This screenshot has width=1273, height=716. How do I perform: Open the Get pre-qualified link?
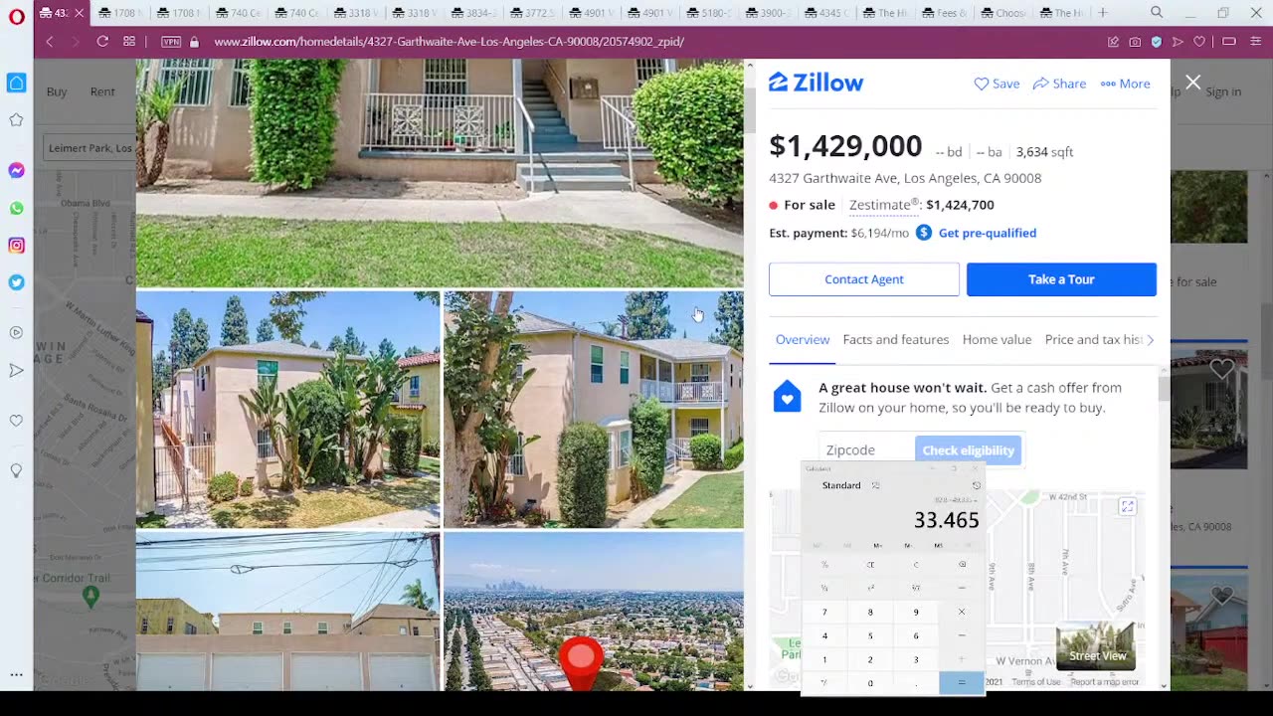(988, 233)
